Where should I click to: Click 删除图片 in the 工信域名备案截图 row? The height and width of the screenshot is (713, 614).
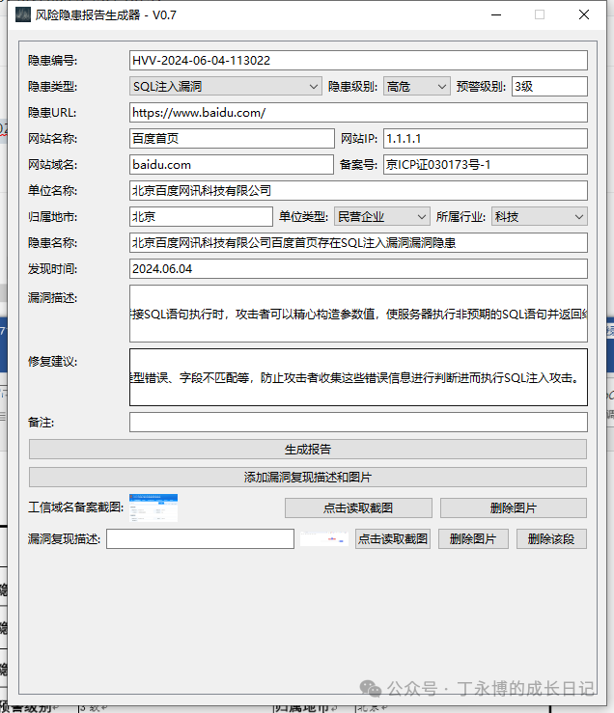point(514,507)
